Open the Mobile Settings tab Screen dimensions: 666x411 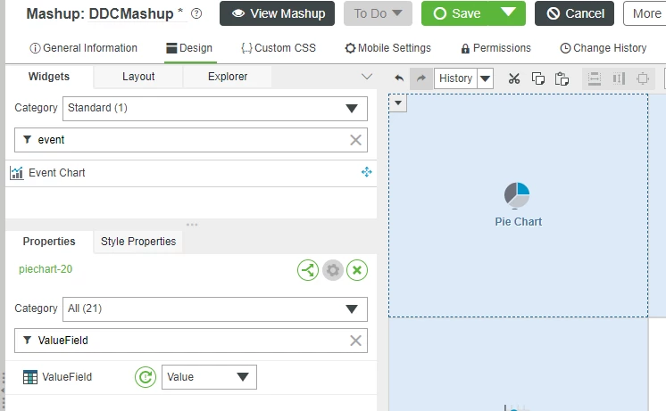(387, 48)
